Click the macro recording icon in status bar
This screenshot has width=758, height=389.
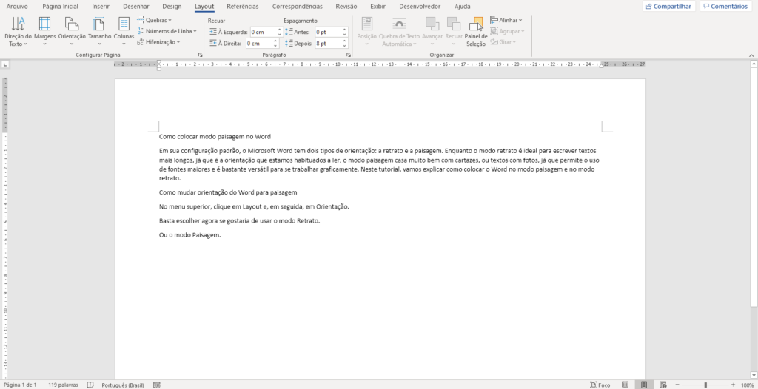157,385
